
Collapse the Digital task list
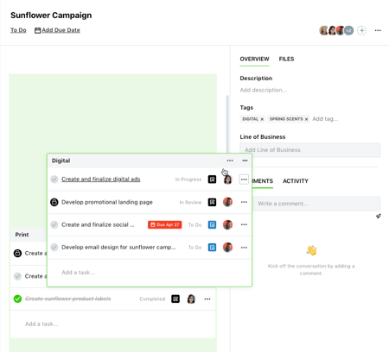coord(245,160)
